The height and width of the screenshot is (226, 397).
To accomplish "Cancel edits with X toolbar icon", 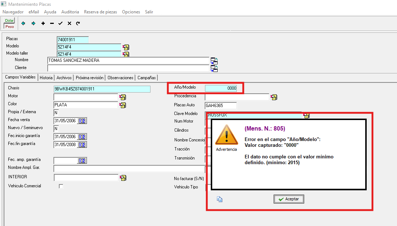I will [69, 24].
